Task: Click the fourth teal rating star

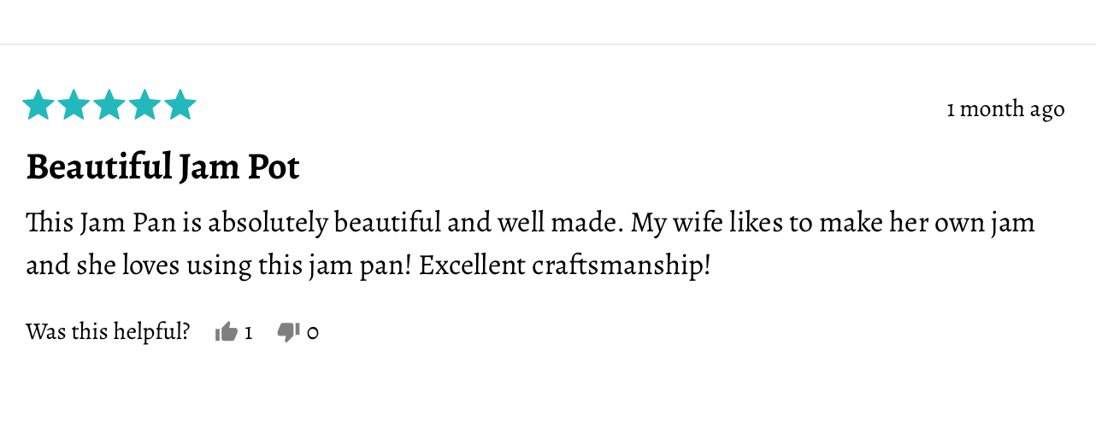Action: click(144, 106)
